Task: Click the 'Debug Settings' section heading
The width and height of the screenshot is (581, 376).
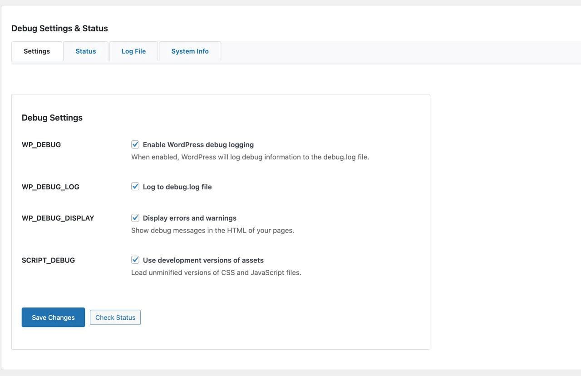Action: click(52, 118)
